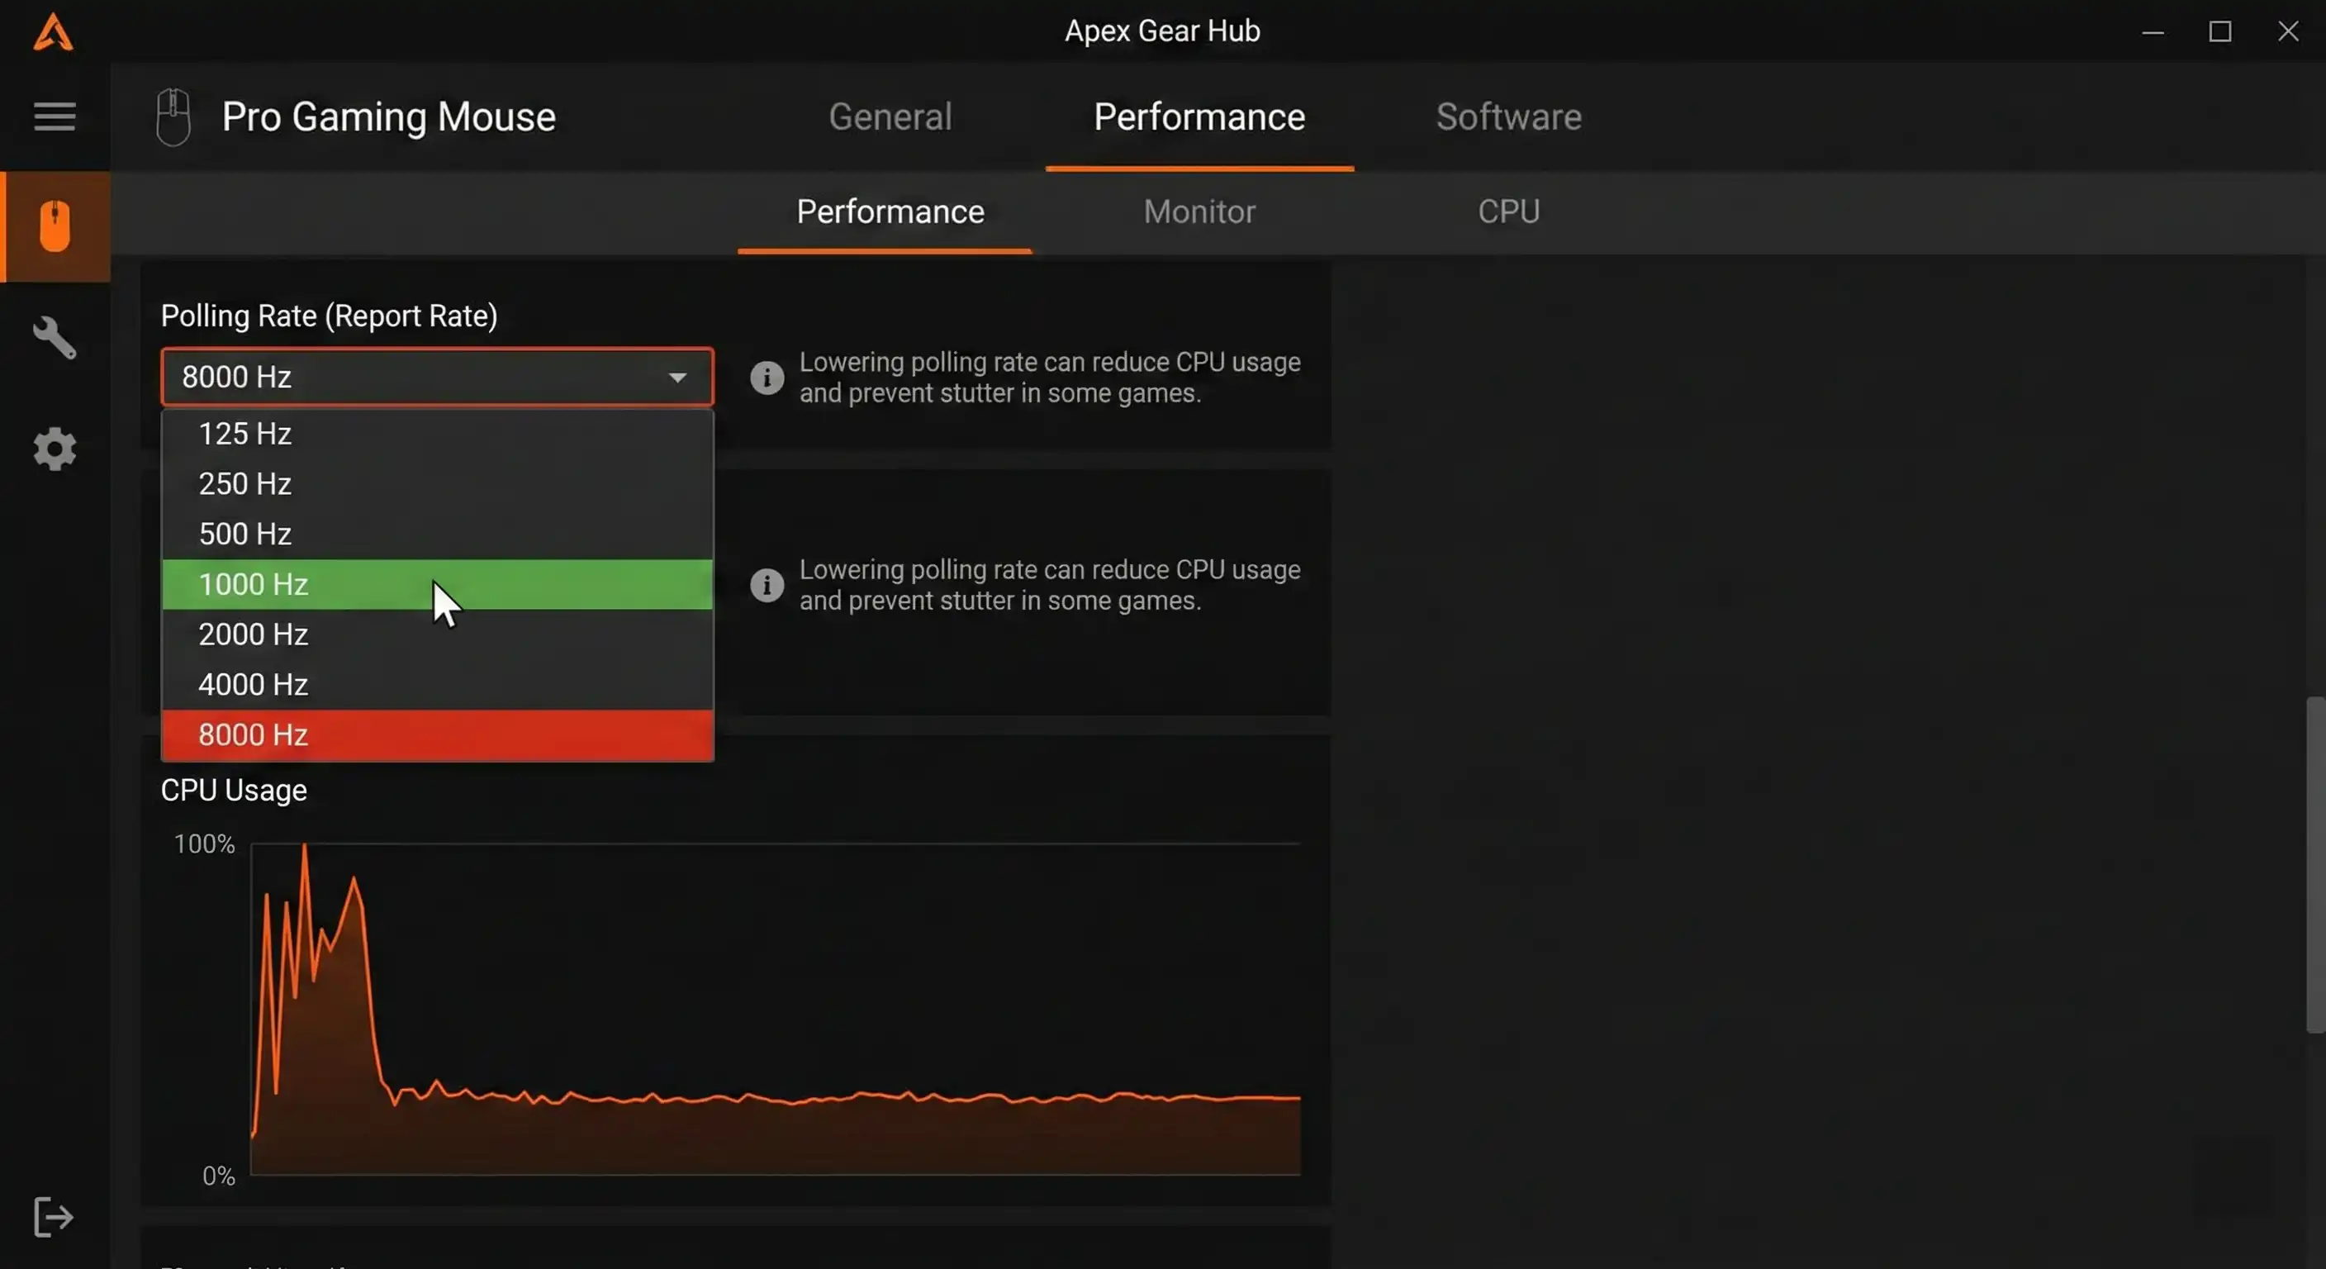Open the application settings gear
Screen dimensions: 2326x1269
click(53, 449)
